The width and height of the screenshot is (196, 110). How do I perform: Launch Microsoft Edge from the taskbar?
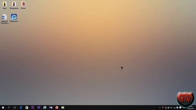(21, 108)
